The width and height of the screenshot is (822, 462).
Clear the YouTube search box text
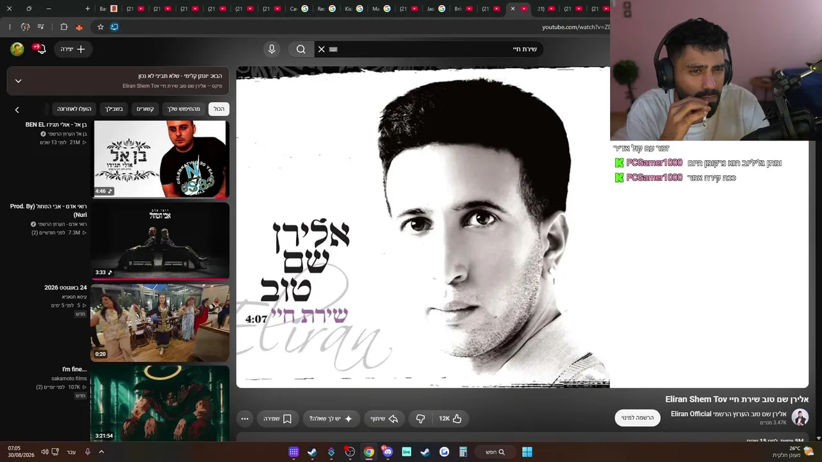click(322, 49)
